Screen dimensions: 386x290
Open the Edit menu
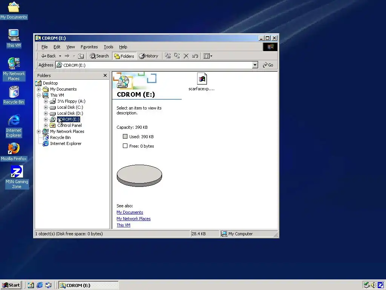(x=57, y=47)
